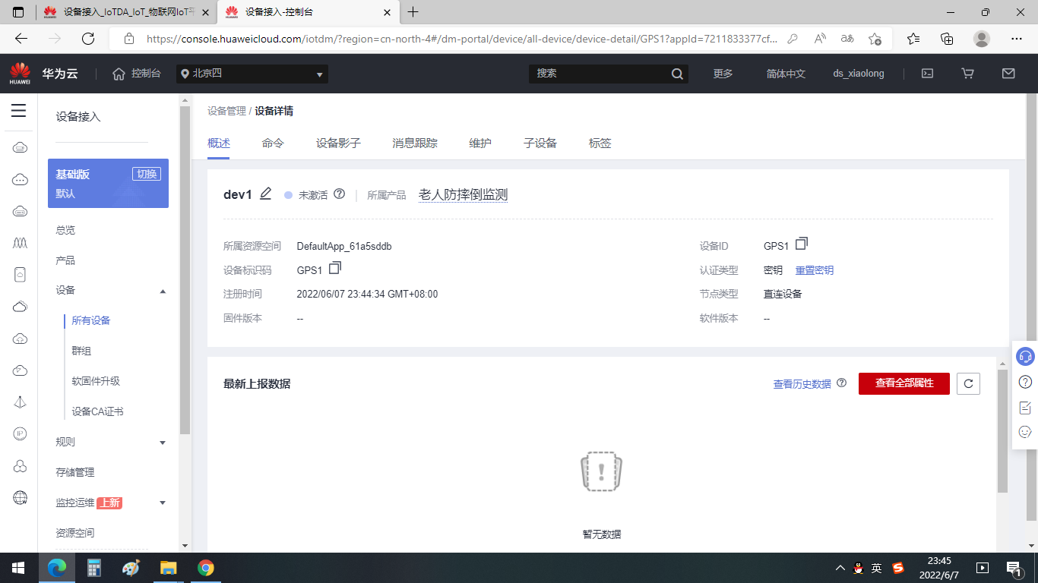1038x583 pixels.
Task: Open the browser Favorites list icon
Action: tap(913, 39)
